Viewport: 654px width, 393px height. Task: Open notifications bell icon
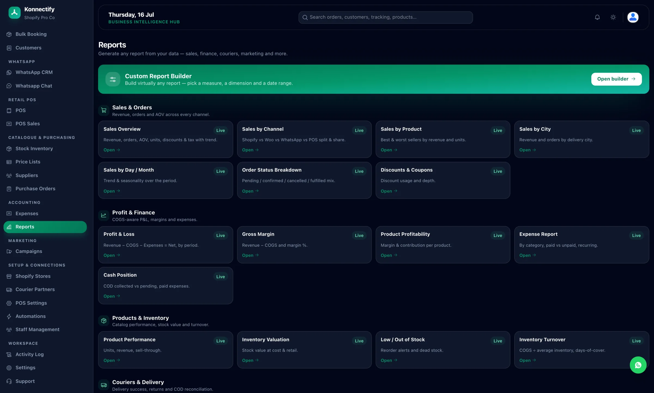pyautogui.click(x=597, y=17)
